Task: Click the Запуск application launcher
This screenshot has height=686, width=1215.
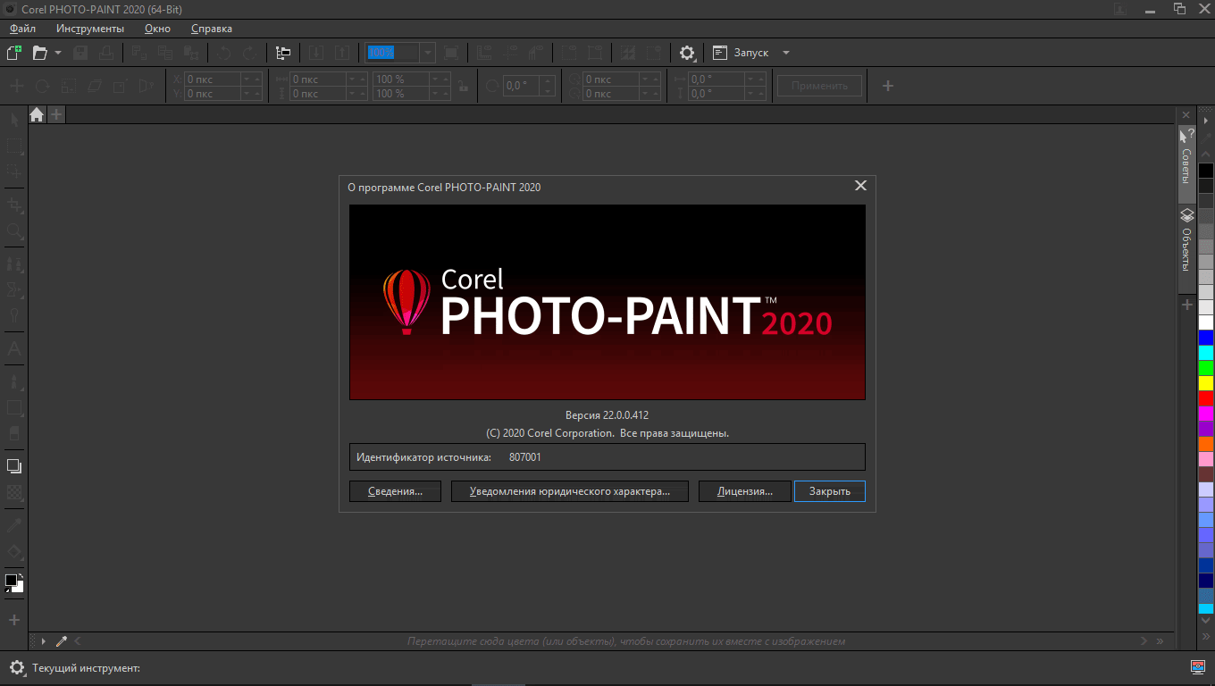Action: point(741,53)
